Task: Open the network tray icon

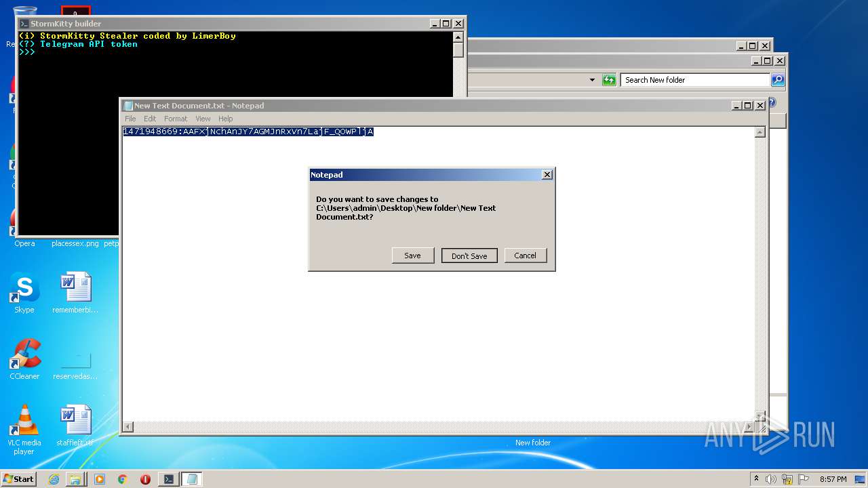Action: 787,479
